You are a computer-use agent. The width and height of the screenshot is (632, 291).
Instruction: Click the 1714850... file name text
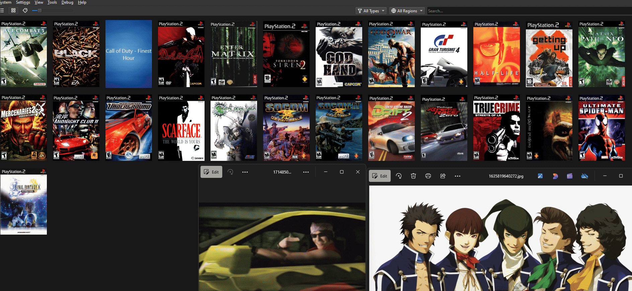click(282, 172)
